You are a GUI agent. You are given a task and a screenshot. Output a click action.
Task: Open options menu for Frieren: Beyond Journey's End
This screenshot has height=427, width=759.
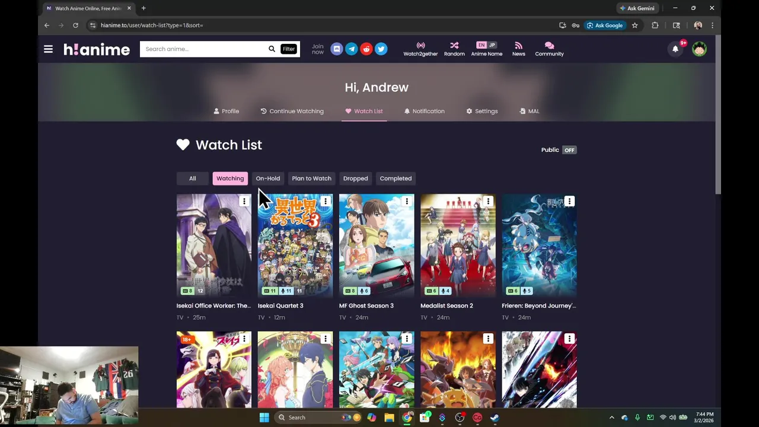tap(569, 202)
